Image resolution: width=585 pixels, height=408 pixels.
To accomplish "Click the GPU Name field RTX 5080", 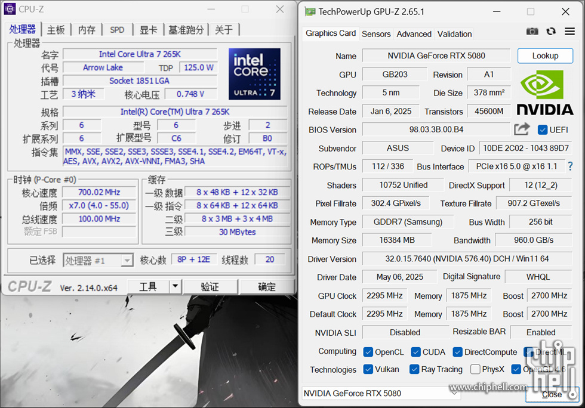I will coord(436,55).
